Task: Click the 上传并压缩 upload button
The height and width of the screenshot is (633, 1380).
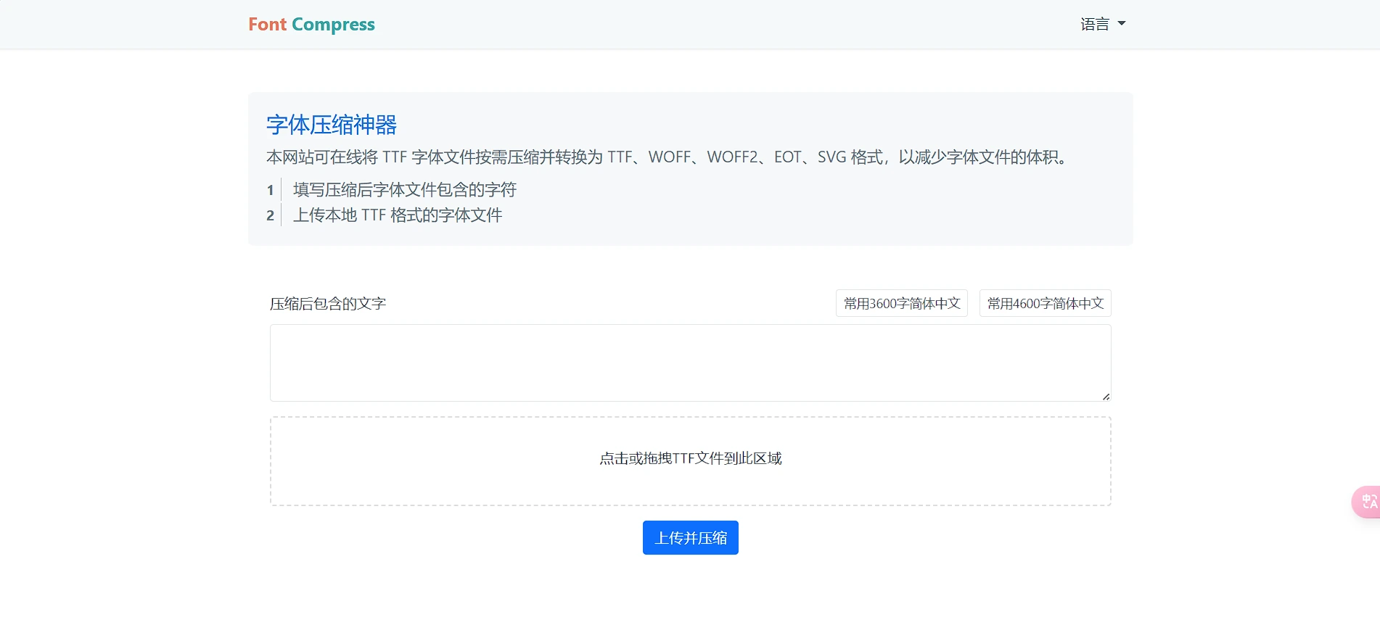Action: (691, 537)
